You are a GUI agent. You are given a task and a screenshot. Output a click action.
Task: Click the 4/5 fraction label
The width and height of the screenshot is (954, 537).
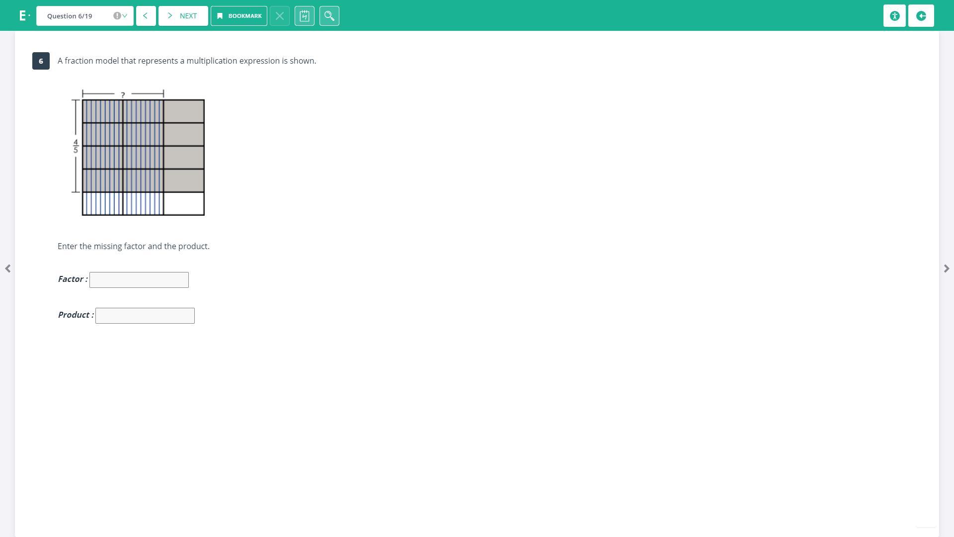point(76,146)
